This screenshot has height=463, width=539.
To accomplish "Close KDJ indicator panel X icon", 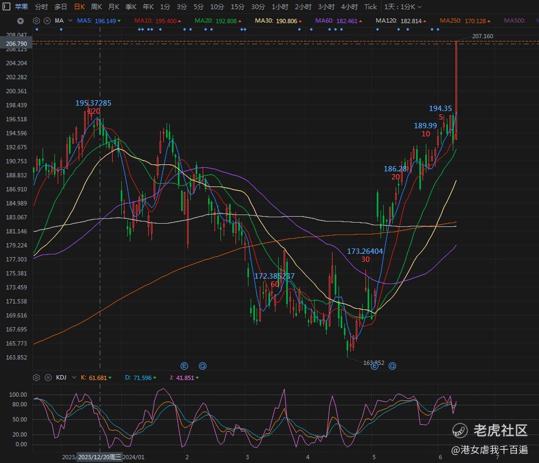I will tap(49, 377).
